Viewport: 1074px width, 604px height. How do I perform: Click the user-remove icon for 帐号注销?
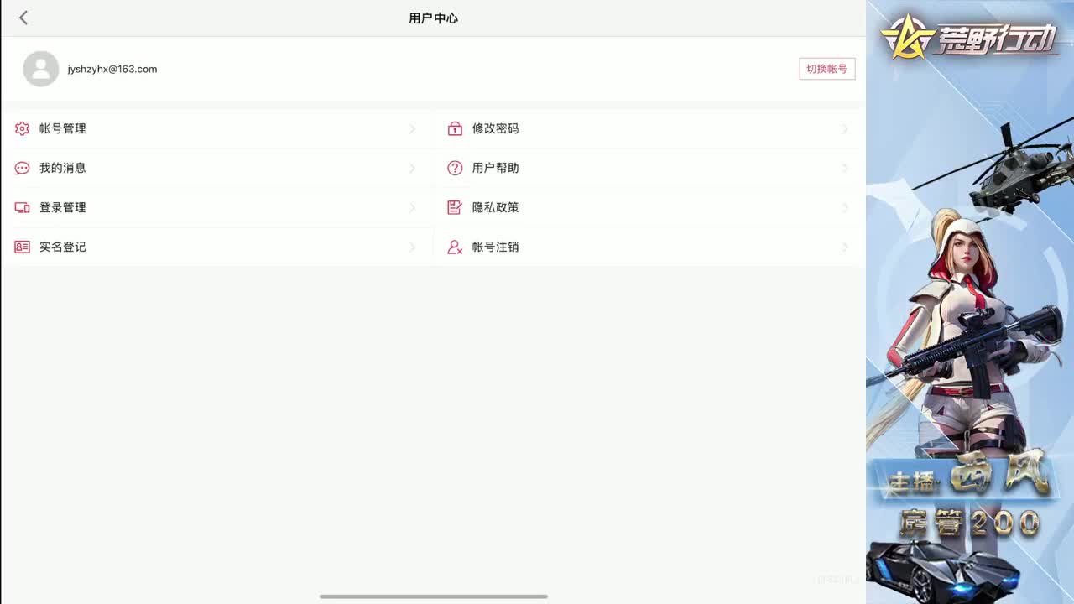(x=455, y=247)
